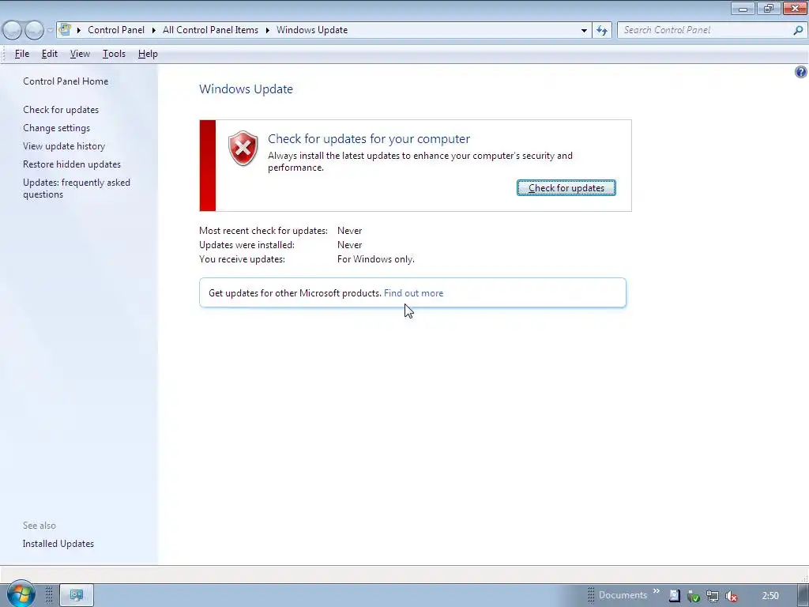The image size is (809, 607).
Task: Open Change settings link
Action: [x=56, y=128]
